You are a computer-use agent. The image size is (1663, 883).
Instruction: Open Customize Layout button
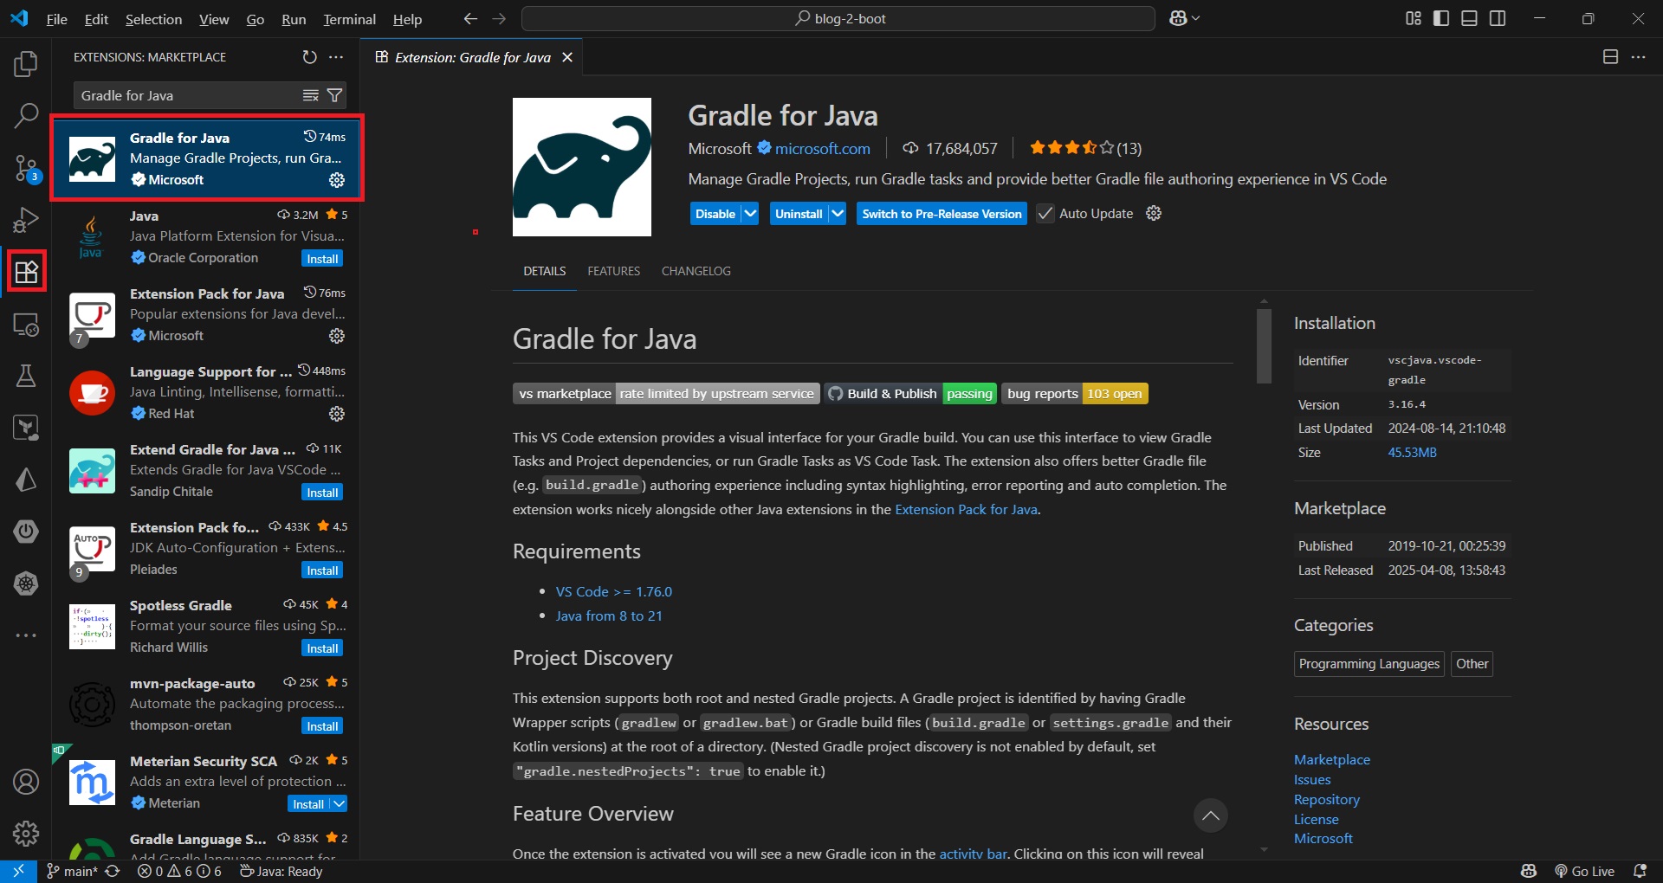pyautogui.click(x=1414, y=18)
